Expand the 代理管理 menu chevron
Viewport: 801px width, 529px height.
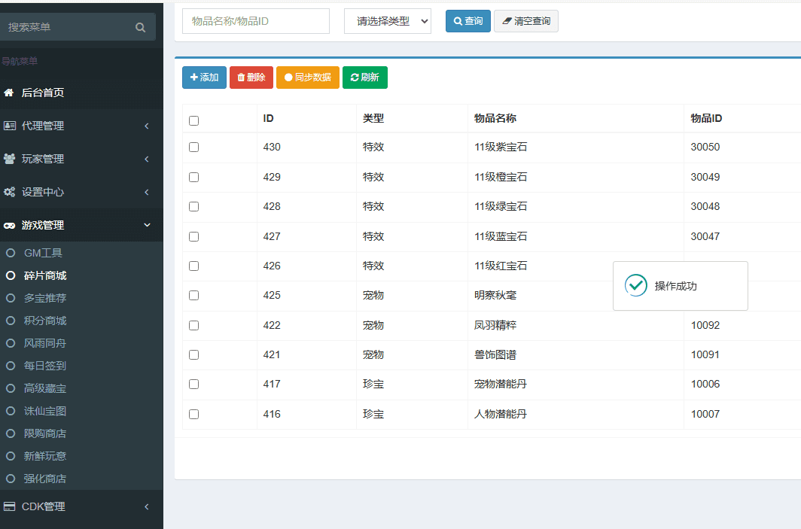point(147,126)
